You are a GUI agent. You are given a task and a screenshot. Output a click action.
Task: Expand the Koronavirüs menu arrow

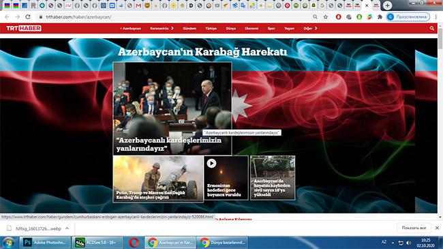pos(172,28)
